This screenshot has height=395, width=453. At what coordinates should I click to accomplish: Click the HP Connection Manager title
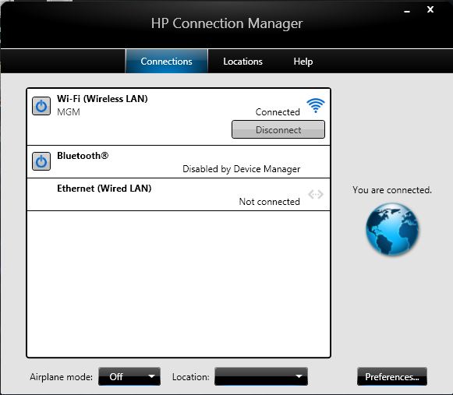coord(227,23)
